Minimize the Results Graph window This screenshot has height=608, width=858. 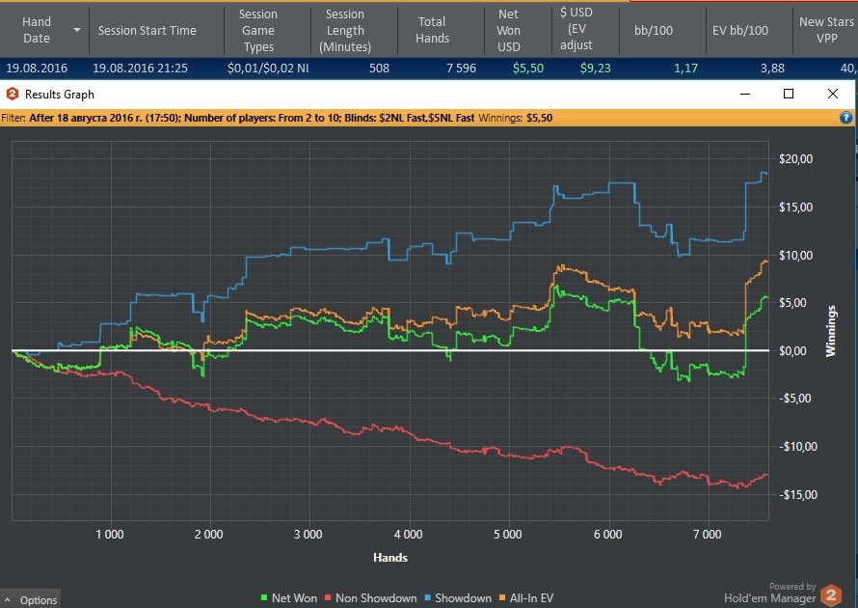click(745, 94)
